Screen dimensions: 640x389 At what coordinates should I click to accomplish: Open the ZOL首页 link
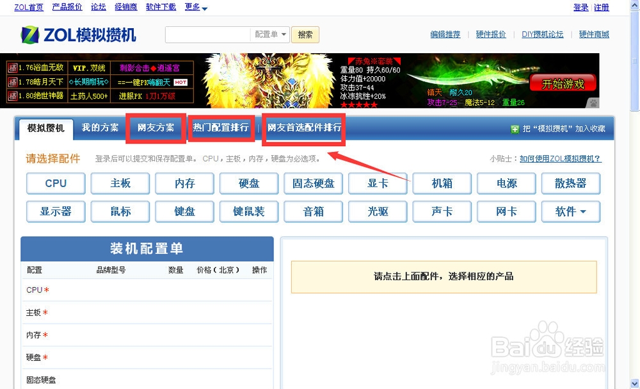click(29, 7)
